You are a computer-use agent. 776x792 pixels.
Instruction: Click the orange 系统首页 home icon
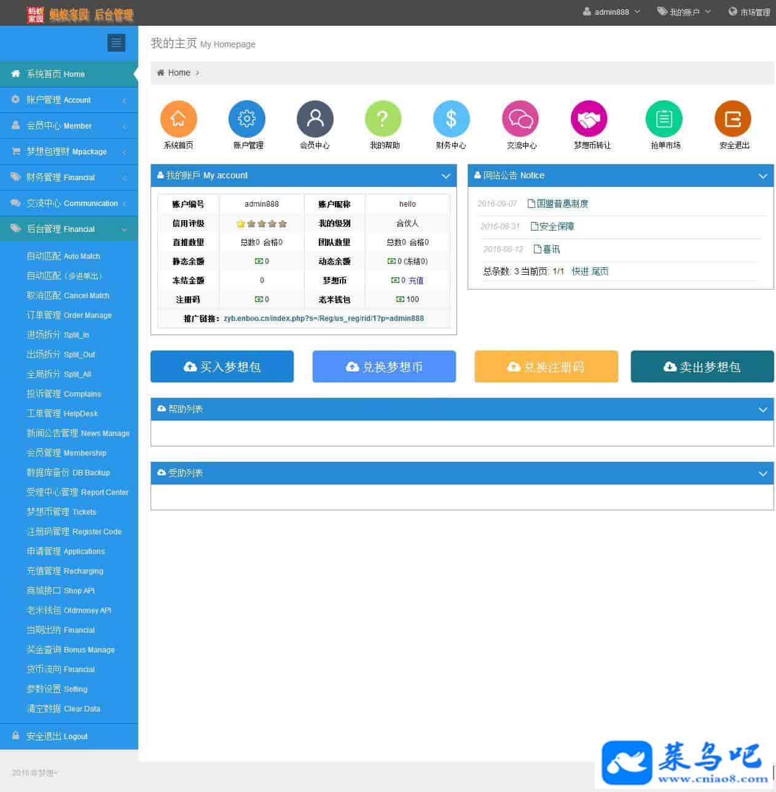pyautogui.click(x=178, y=119)
